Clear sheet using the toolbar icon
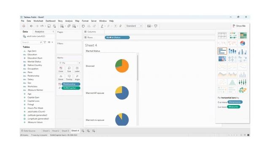The image size is (270, 152). pyautogui.click(x=74, y=26)
